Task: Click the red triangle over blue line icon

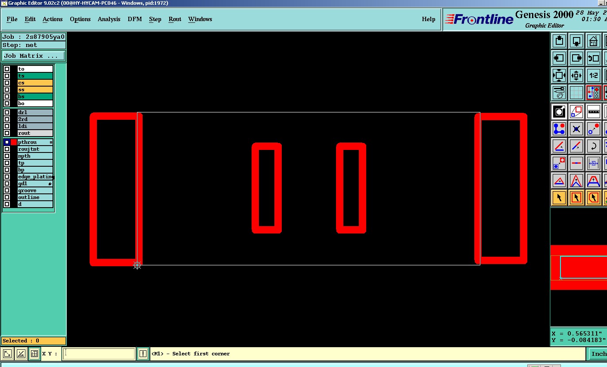Action: [x=559, y=180]
